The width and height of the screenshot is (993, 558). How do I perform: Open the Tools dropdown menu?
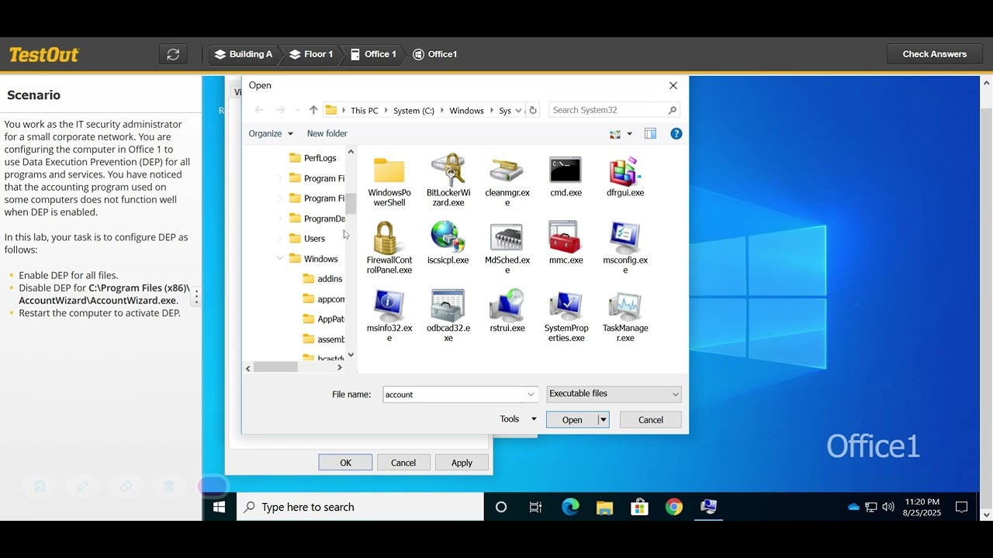point(518,419)
